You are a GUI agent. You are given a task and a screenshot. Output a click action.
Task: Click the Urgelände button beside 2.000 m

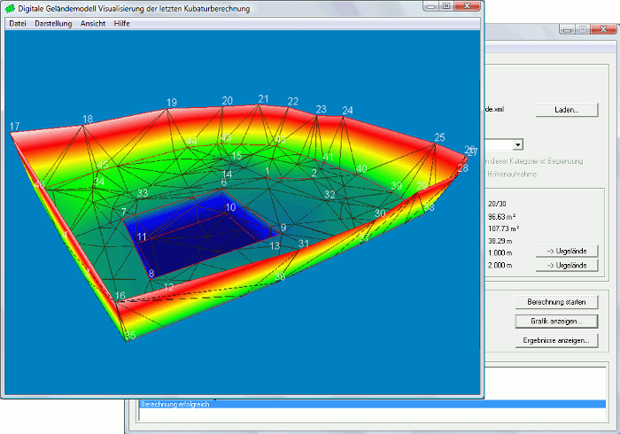tap(566, 265)
